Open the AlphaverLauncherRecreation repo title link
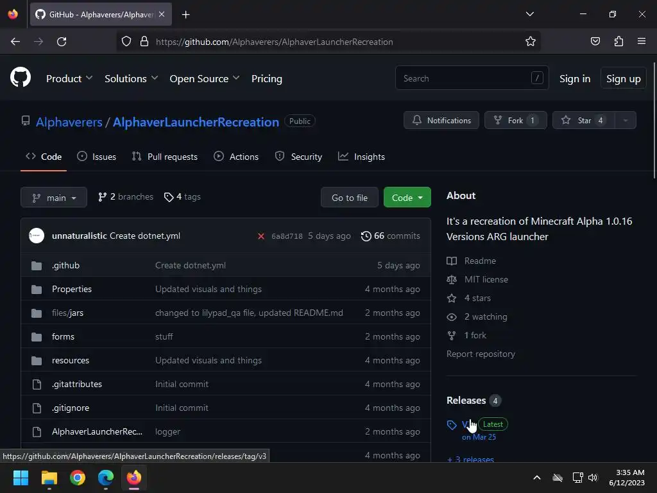This screenshot has height=493, width=657. (196, 122)
